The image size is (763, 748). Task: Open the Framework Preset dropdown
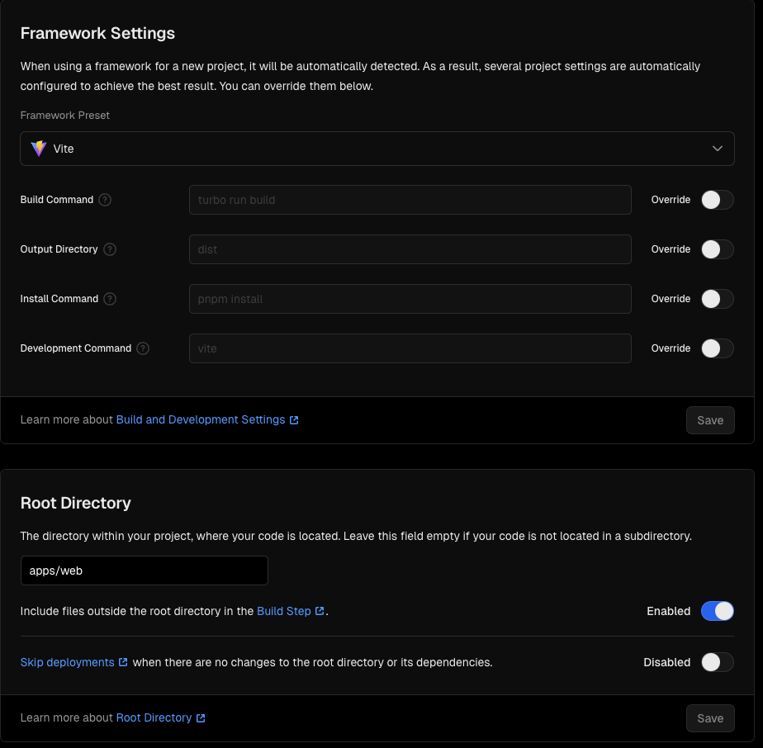377,149
